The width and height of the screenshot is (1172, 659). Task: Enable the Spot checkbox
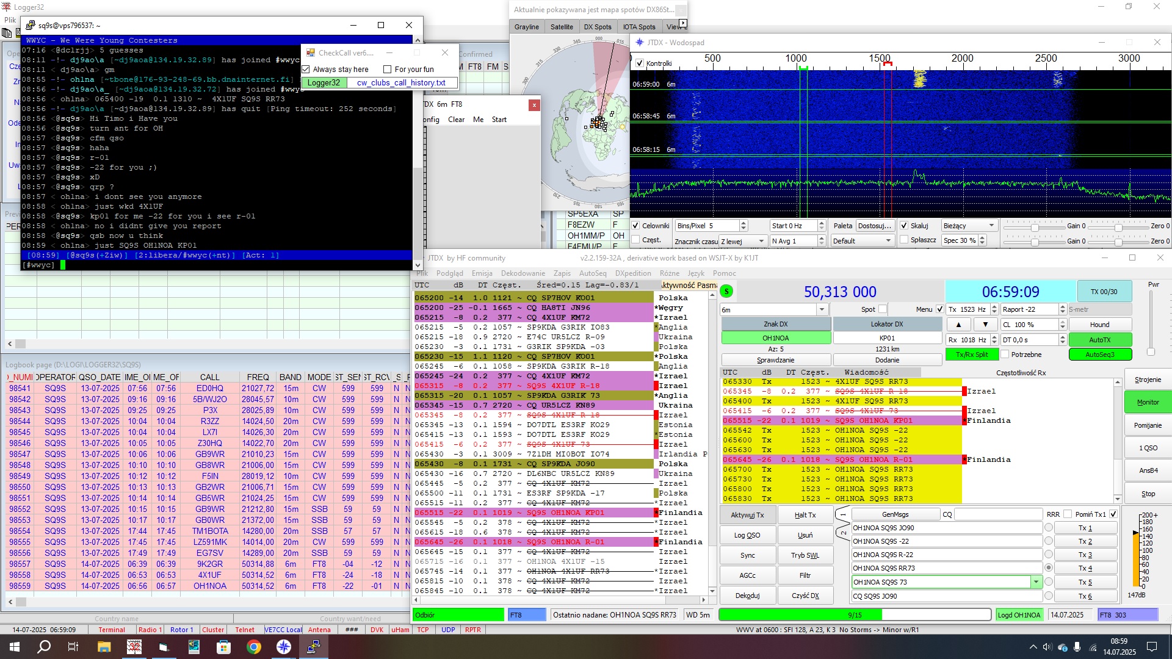pos(883,309)
